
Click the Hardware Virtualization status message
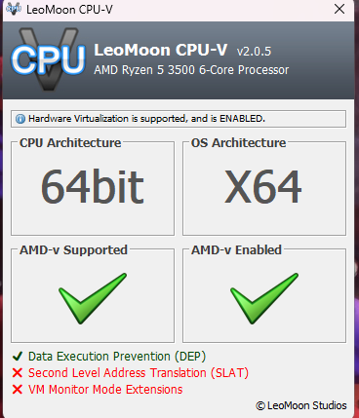(x=146, y=119)
